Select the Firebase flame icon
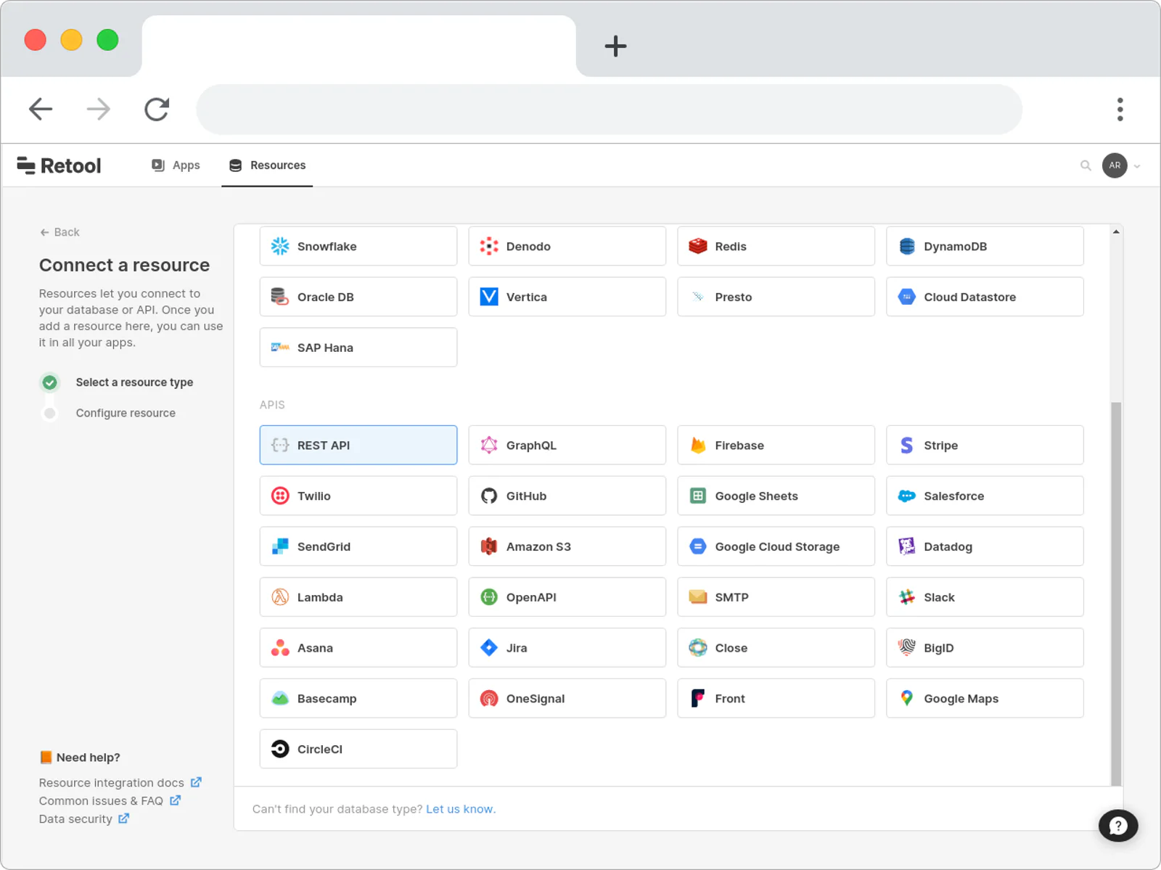The height and width of the screenshot is (870, 1161). 698,445
